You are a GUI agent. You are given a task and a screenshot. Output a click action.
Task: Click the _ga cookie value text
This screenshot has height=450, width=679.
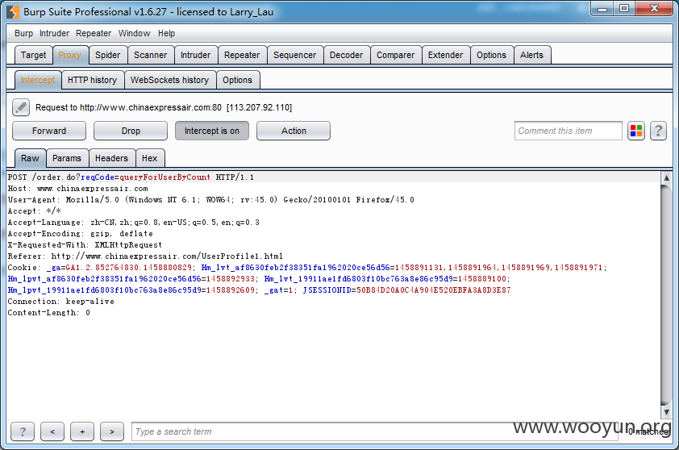(x=128, y=267)
